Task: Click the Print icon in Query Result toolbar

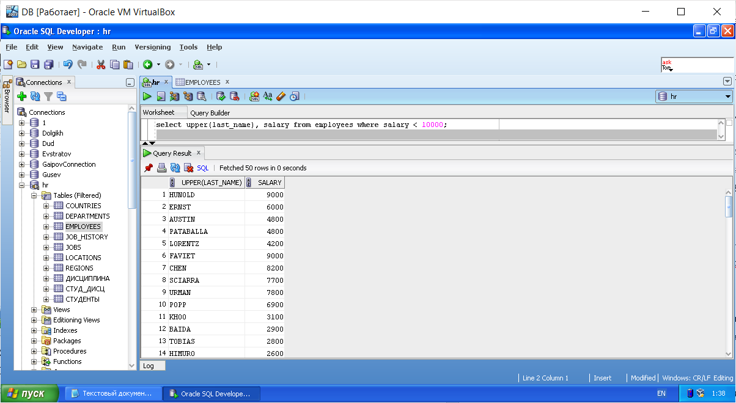Action: point(162,167)
